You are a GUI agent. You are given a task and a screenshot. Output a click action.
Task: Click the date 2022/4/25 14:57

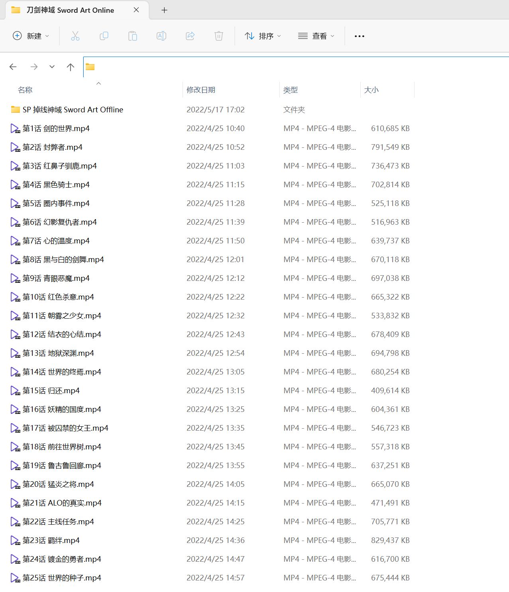[216, 578]
